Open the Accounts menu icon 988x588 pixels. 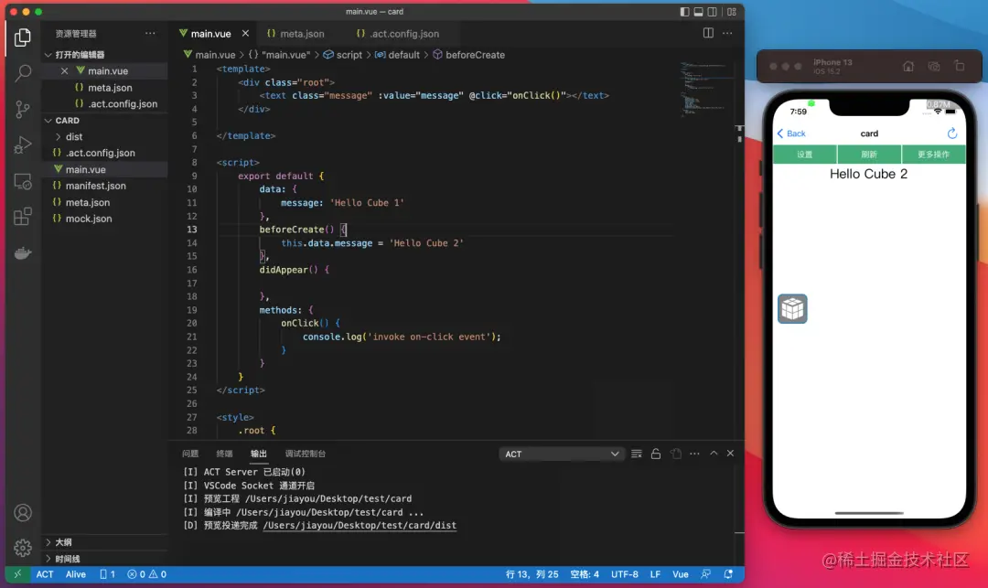coord(23,513)
